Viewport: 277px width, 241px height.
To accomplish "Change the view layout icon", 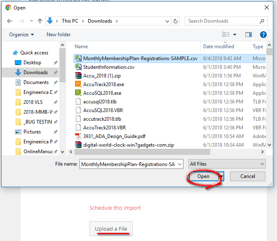I will [x=226, y=35].
